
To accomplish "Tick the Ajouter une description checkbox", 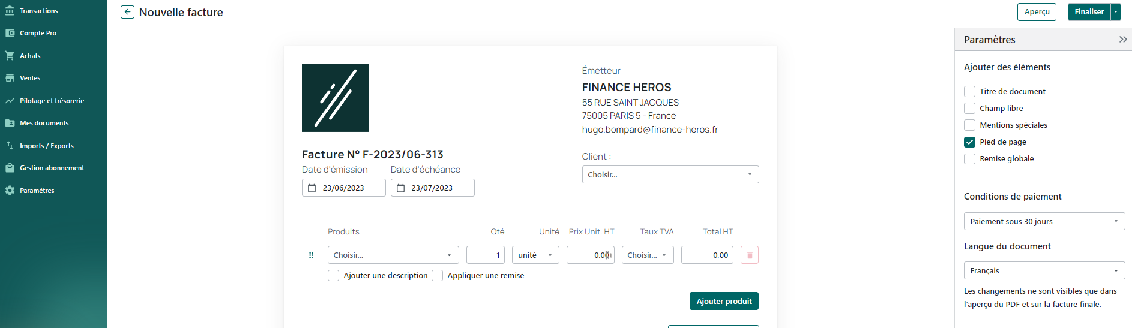I will [333, 276].
